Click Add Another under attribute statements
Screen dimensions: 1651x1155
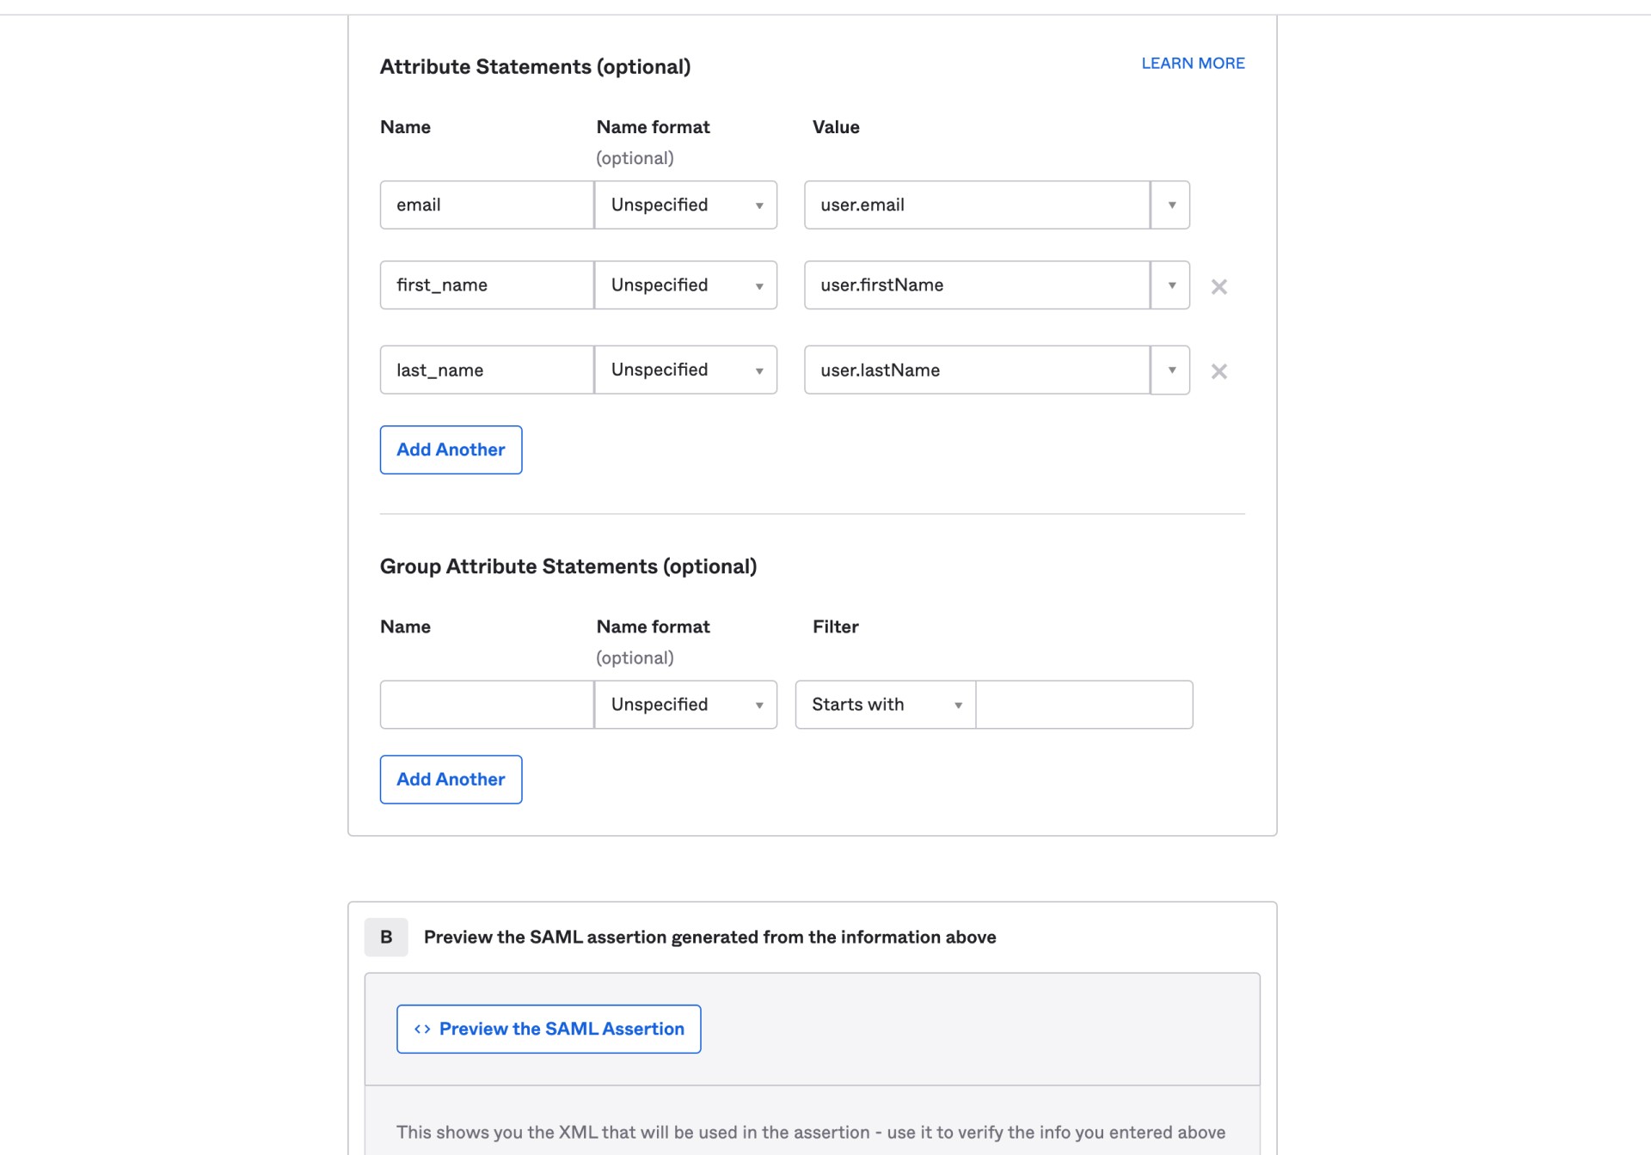451,449
